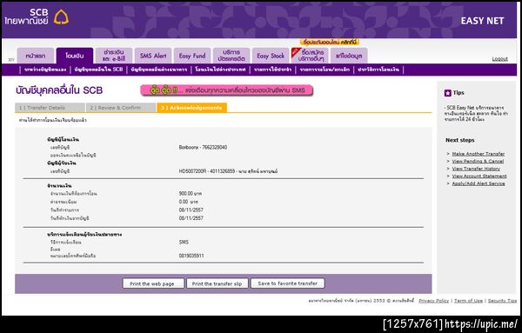The height and width of the screenshot is (333, 522).
Task: Select step 3 Acknowledgements tab
Action: point(191,108)
